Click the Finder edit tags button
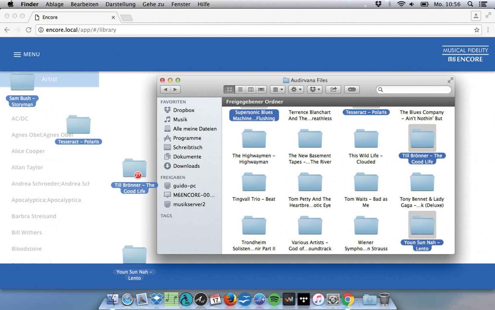The width and height of the screenshot is (495, 310). pyautogui.click(x=352, y=89)
